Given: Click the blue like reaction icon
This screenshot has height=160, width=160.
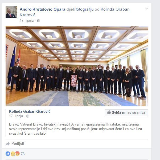Looking at the screenshot, I should click(x=8, y=154).
